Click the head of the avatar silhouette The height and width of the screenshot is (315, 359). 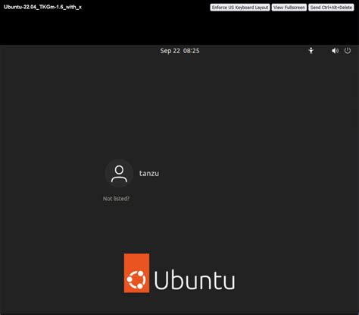[119, 169]
